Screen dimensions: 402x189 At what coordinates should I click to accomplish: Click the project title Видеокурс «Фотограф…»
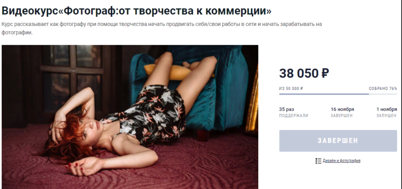(x=136, y=11)
